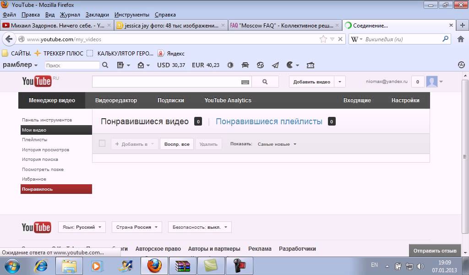469x275 pixels.
Task: Open the 'Видеоредактор' tab
Action: coord(116,100)
